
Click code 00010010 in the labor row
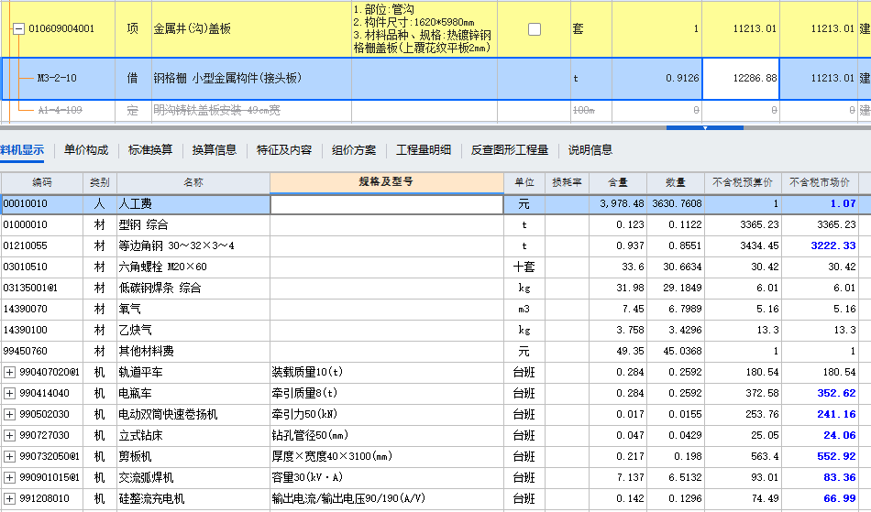(26, 203)
